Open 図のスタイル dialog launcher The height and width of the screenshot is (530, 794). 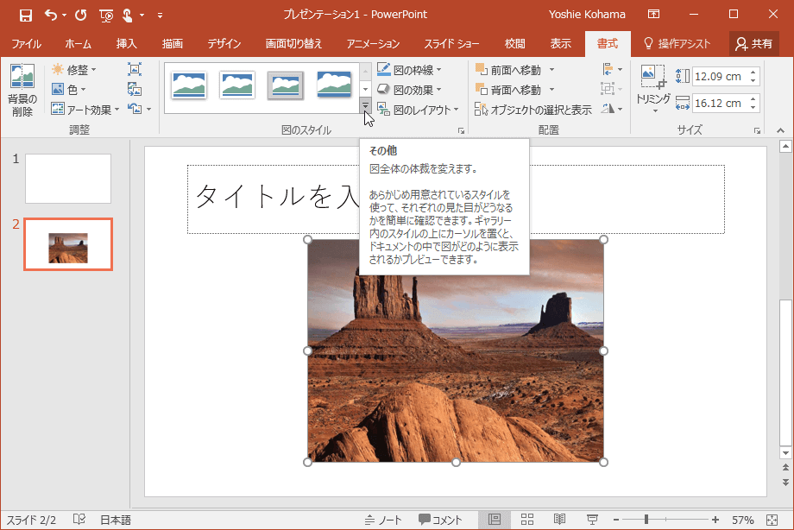click(x=462, y=130)
